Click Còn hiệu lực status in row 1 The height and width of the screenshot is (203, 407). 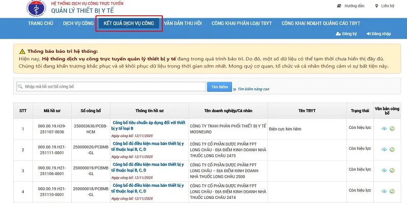(360, 127)
